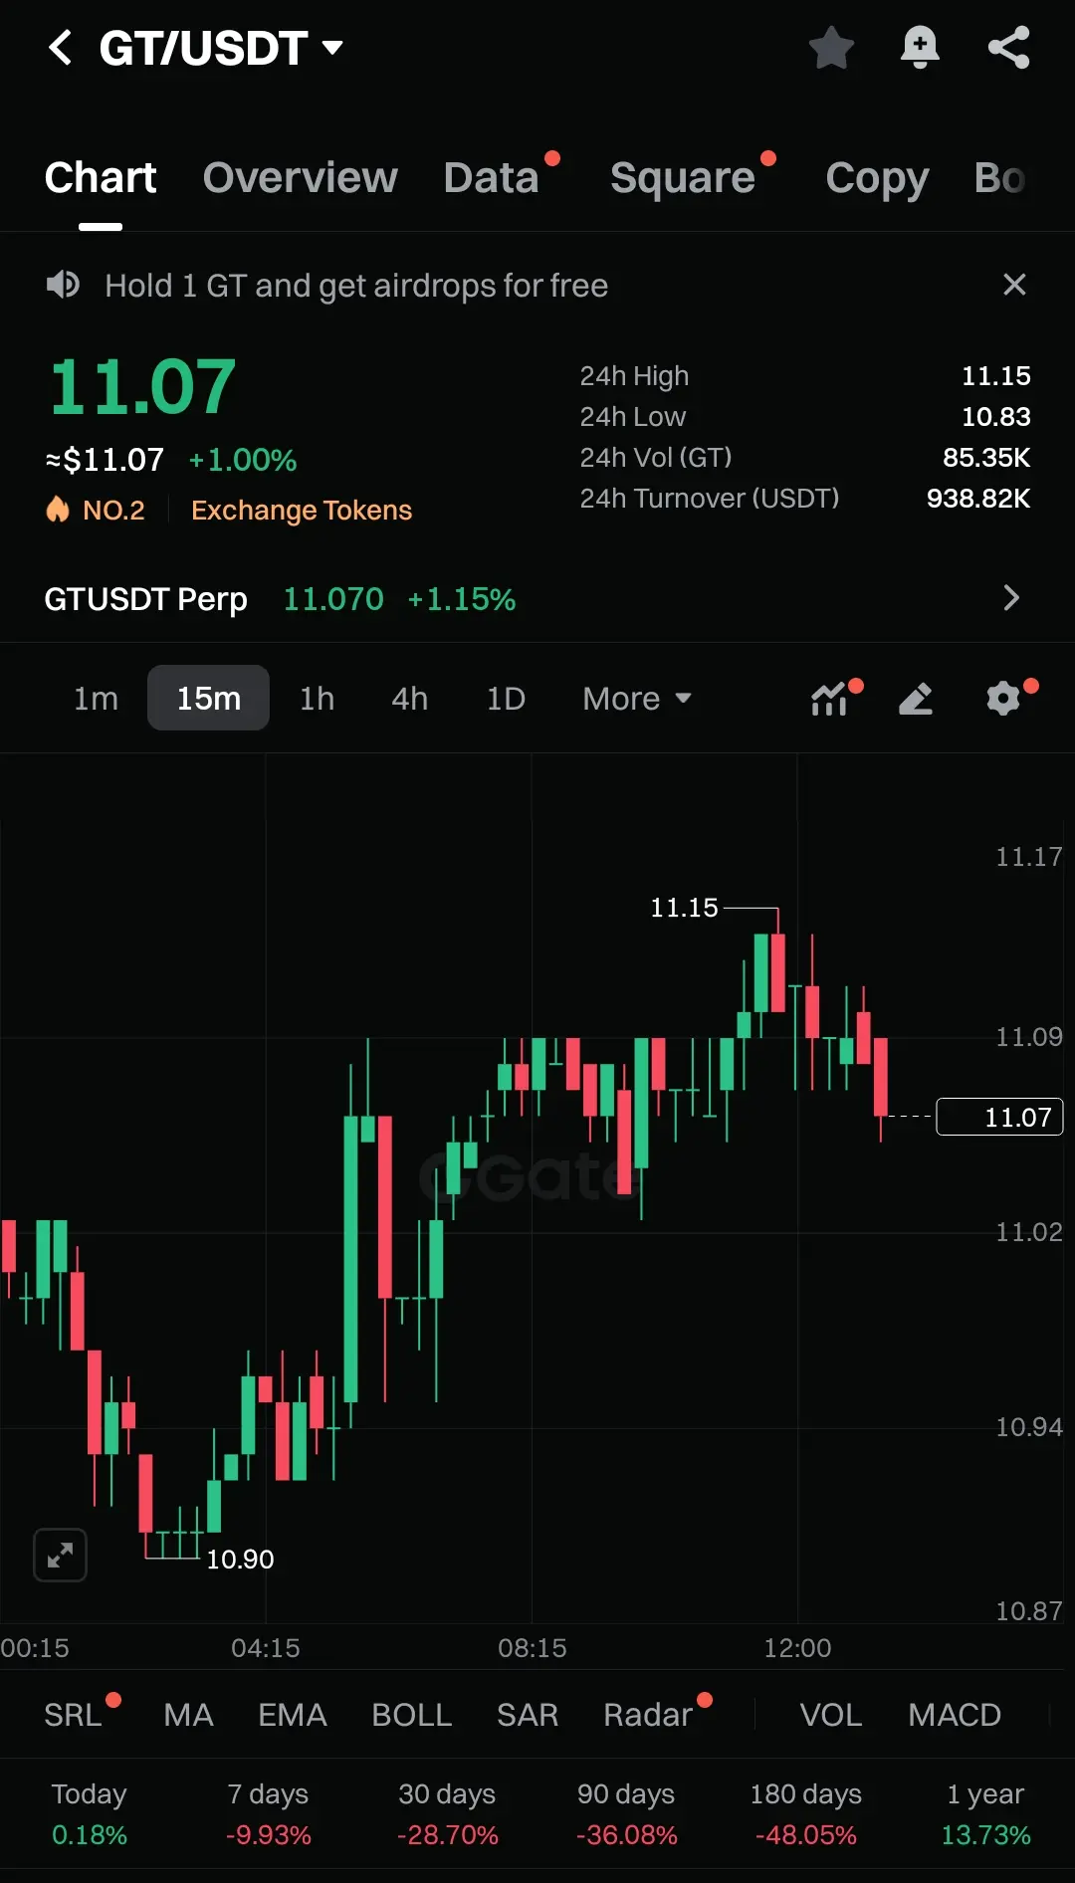Open the GT airdrop announcement text

click(x=356, y=286)
